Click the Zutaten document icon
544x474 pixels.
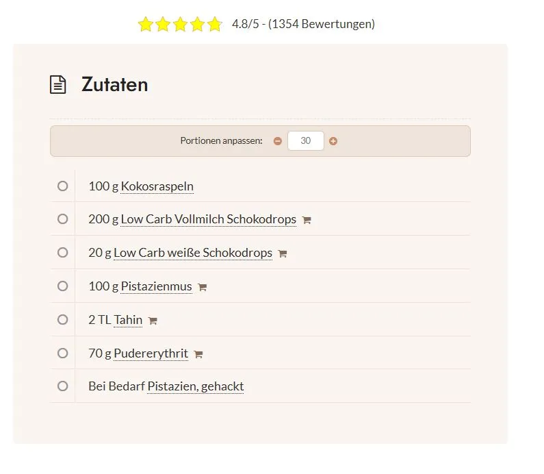tap(58, 85)
